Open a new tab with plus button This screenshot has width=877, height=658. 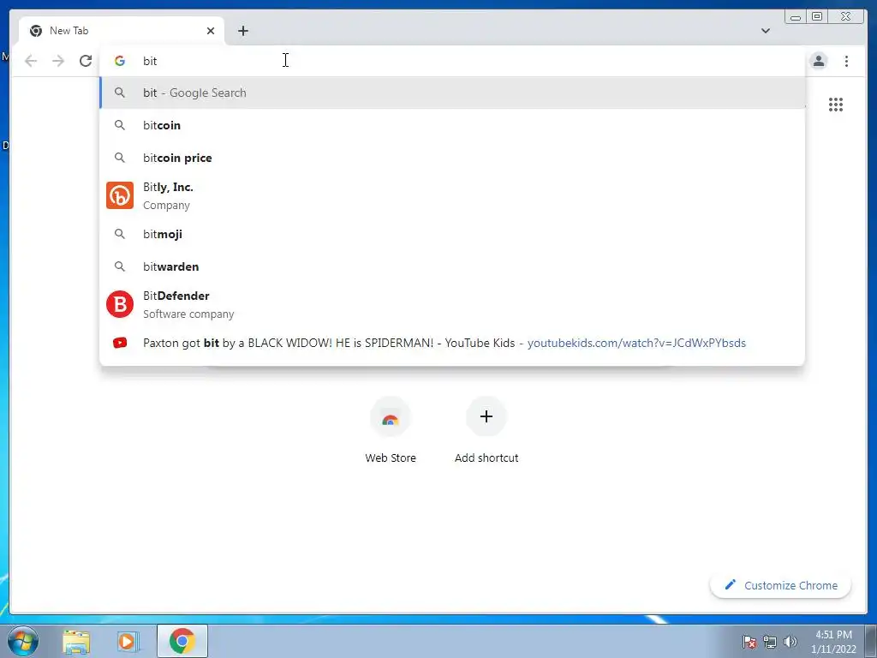point(242,31)
